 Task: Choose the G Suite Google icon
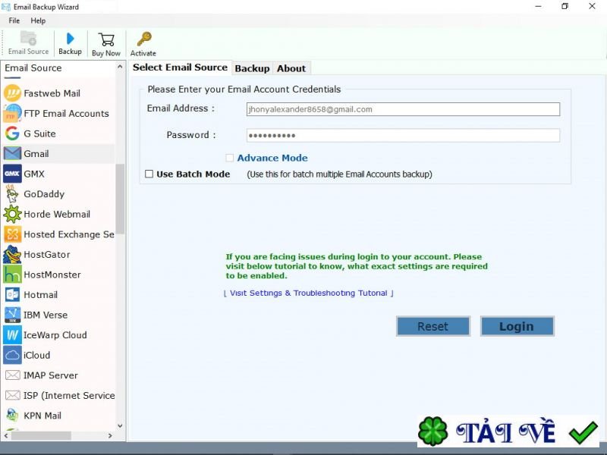[12, 133]
